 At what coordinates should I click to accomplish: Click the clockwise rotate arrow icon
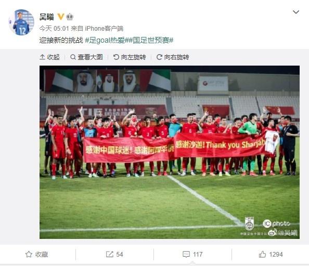[x=159, y=57]
